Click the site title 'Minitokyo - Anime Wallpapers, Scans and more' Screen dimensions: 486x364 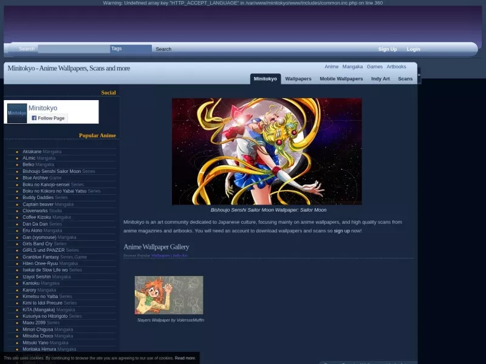pyautogui.click(x=69, y=68)
